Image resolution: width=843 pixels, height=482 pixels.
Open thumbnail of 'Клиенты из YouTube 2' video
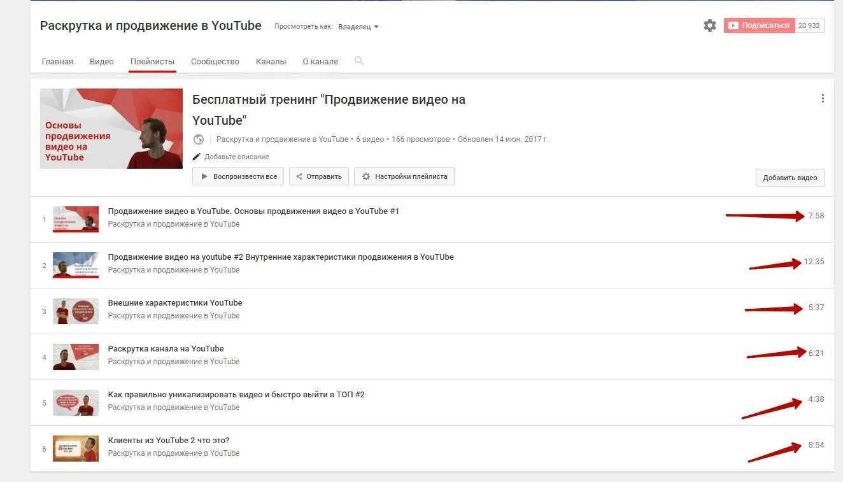point(76,448)
